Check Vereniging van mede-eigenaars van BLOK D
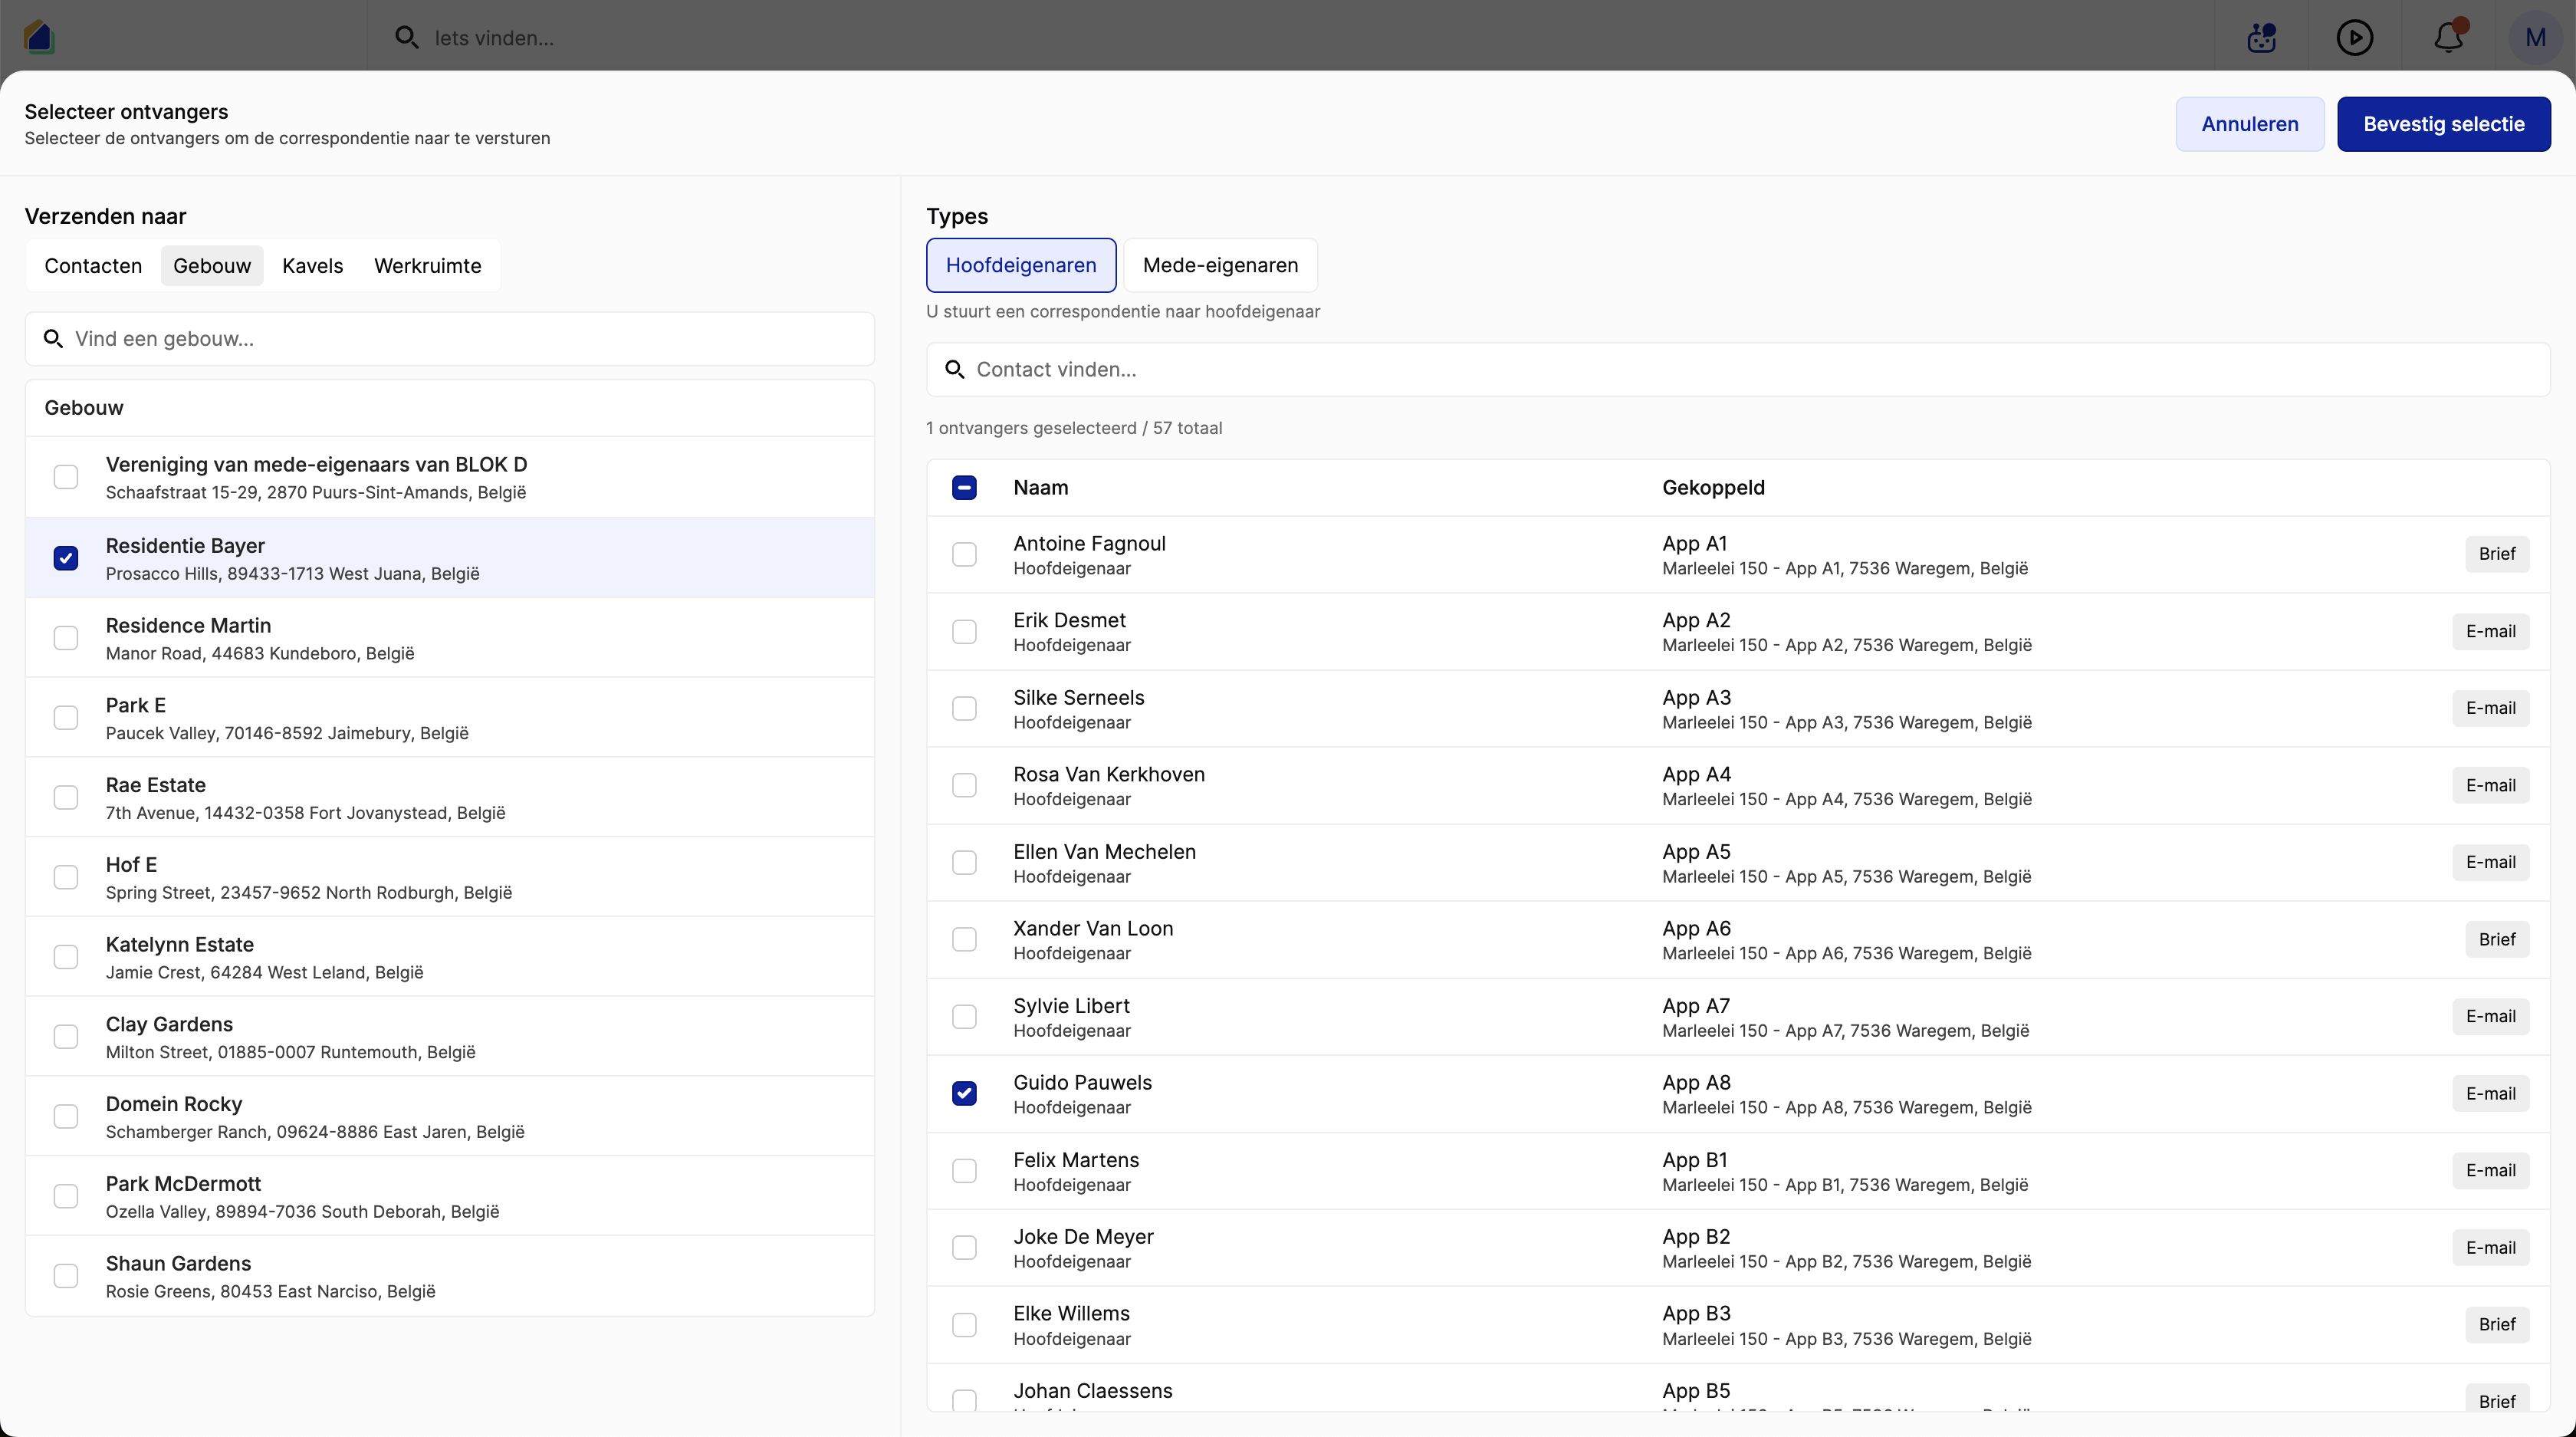 66,477
